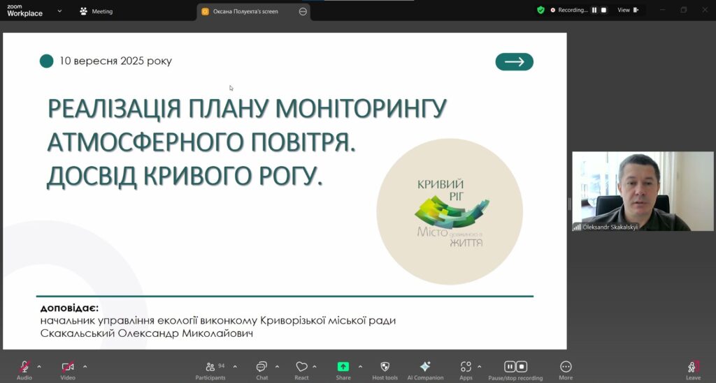716x383 pixels.
Task: Unmute microphone with the Audio button
Action: (x=24, y=370)
